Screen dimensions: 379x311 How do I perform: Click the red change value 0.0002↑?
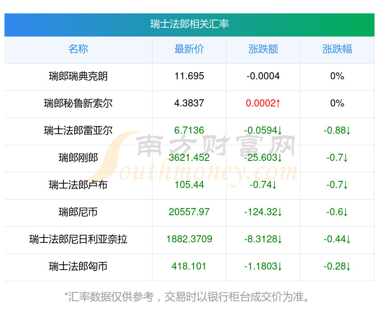(x=263, y=103)
